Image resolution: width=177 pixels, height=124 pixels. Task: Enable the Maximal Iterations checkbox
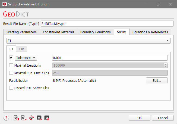[11, 65]
